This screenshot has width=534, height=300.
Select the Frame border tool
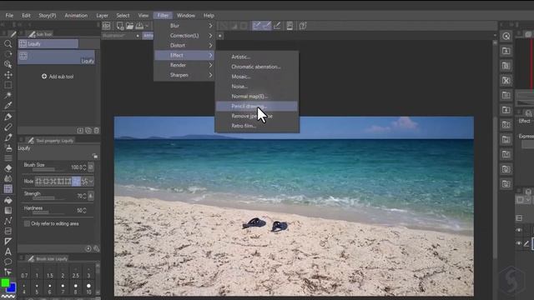pos(8,232)
